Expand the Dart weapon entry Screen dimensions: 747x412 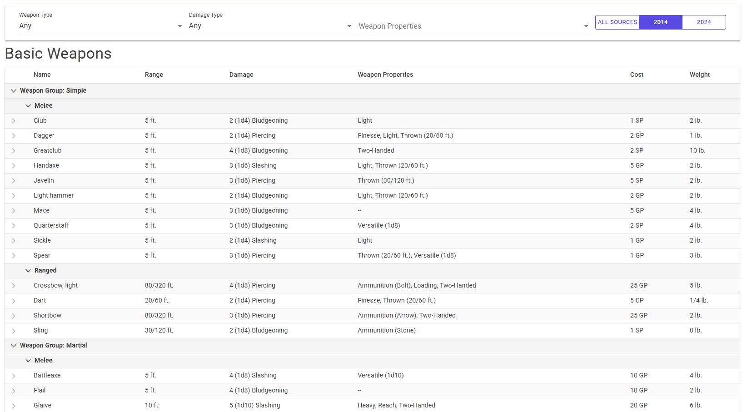click(14, 300)
